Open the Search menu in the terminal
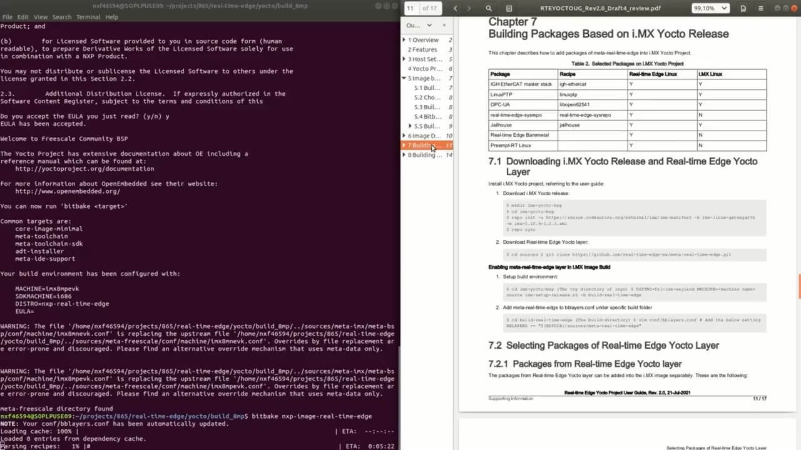Image resolution: width=801 pixels, height=450 pixels. [x=62, y=17]
